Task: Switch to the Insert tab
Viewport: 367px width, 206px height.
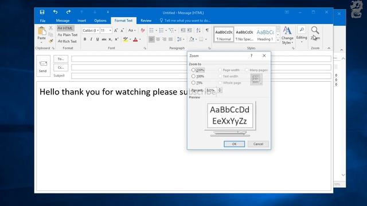Action: [81, 21]
